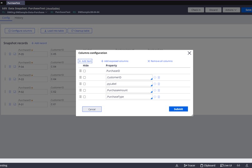
Task: Click Add exposed columns link
Action: pos(115,61)
